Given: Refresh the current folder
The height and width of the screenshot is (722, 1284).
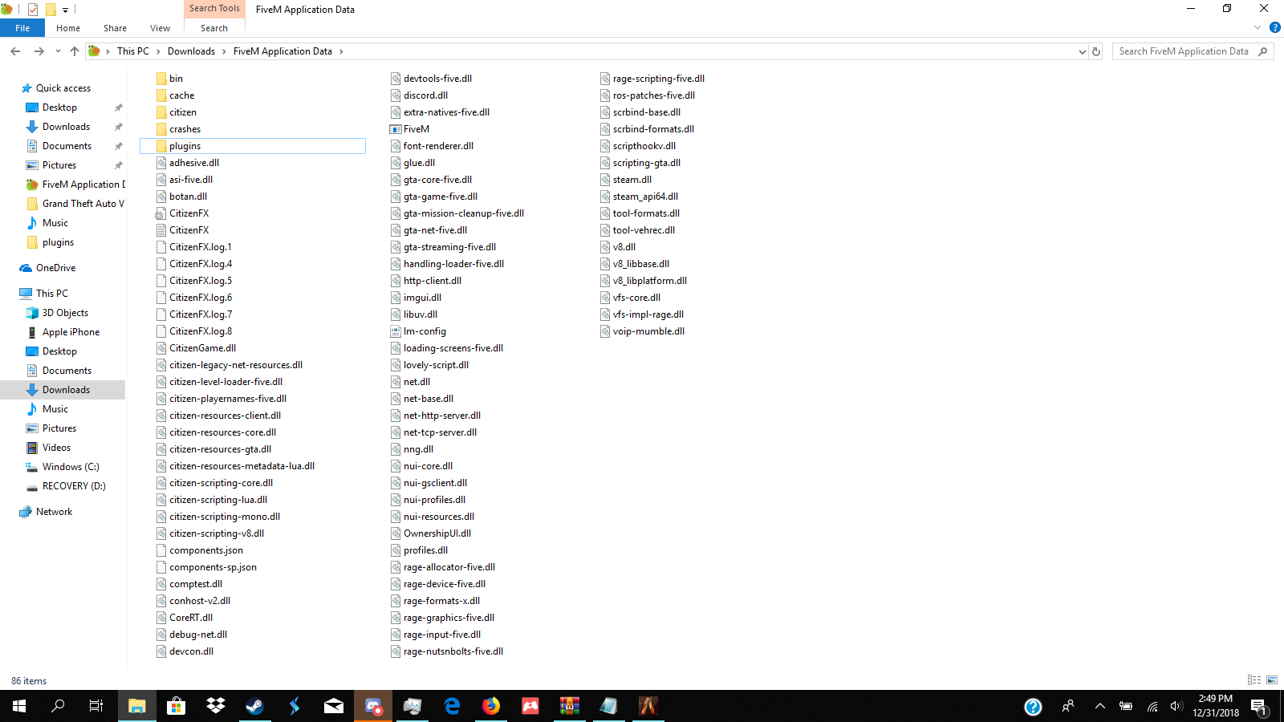Looking at the screenshot, I should (1096, 51).
